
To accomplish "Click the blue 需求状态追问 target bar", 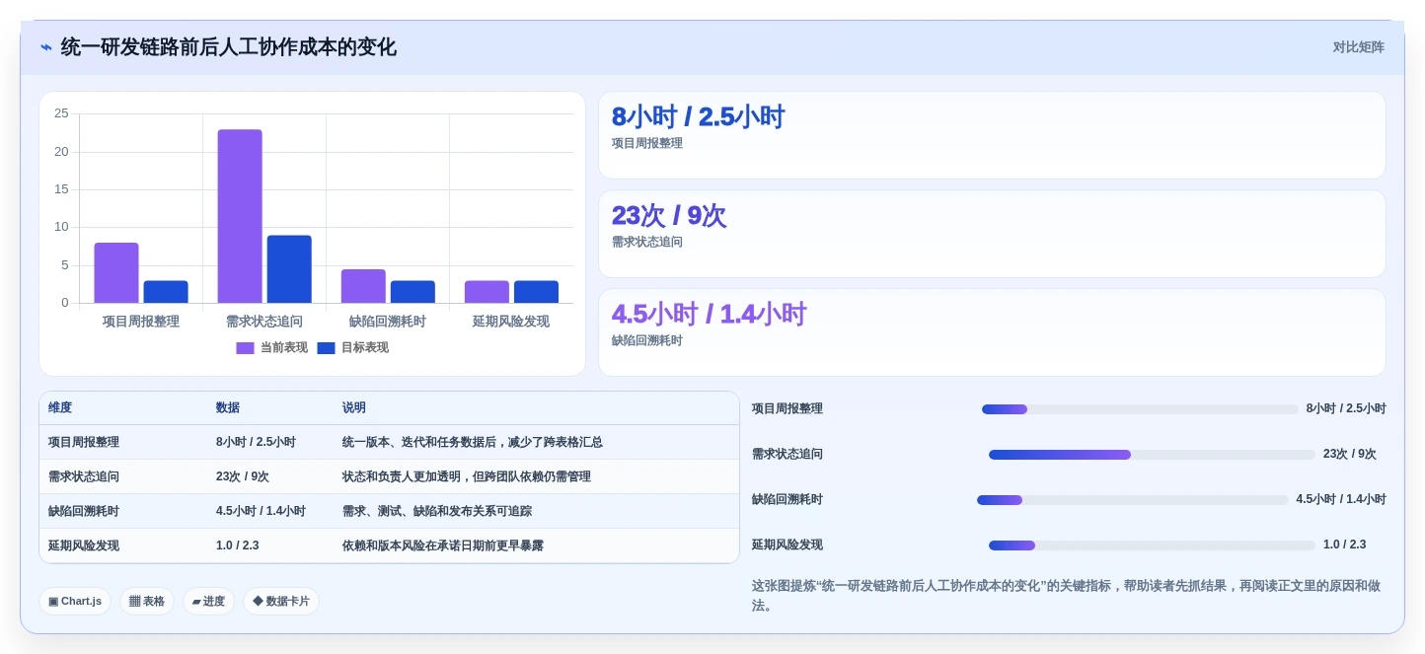I will pyautogui.click(x=289, y=269).
